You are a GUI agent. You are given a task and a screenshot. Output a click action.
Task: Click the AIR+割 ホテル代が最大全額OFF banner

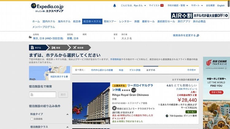click(200, 16)
